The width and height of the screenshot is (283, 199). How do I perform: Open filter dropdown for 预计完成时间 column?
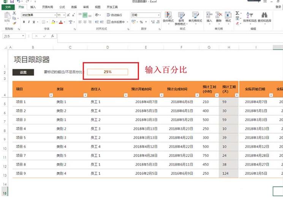[197, 95]
